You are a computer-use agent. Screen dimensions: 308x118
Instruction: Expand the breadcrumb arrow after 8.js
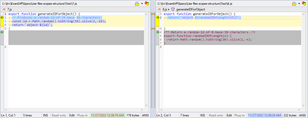pos(169,9)
